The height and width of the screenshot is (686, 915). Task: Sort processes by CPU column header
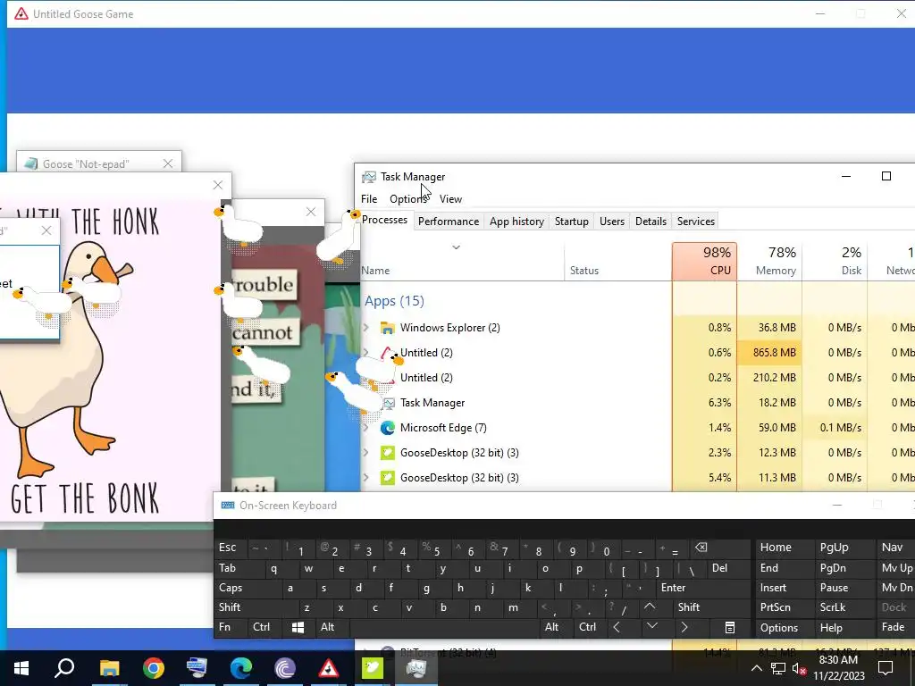pyautogui.click(x=704, y=261)
